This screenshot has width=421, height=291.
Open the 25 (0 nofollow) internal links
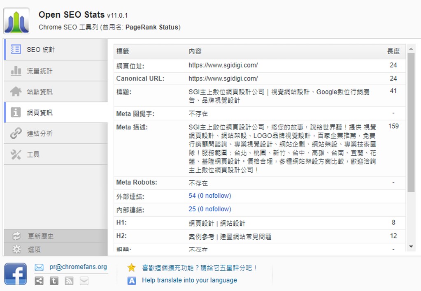click(x=210, y=209)
